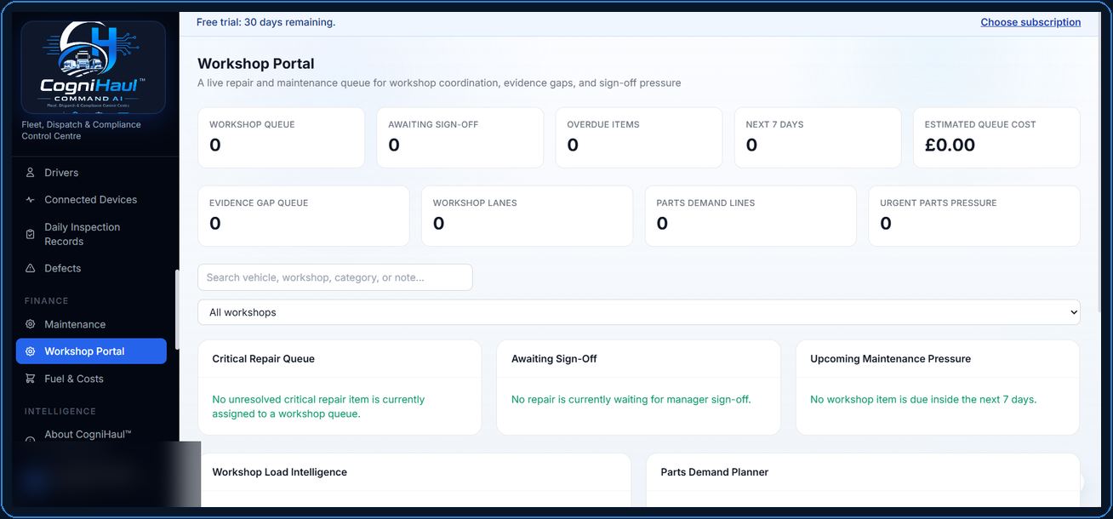Open the Drivers page
This screenshot has width=1113, height=519.
click(91, 173)
